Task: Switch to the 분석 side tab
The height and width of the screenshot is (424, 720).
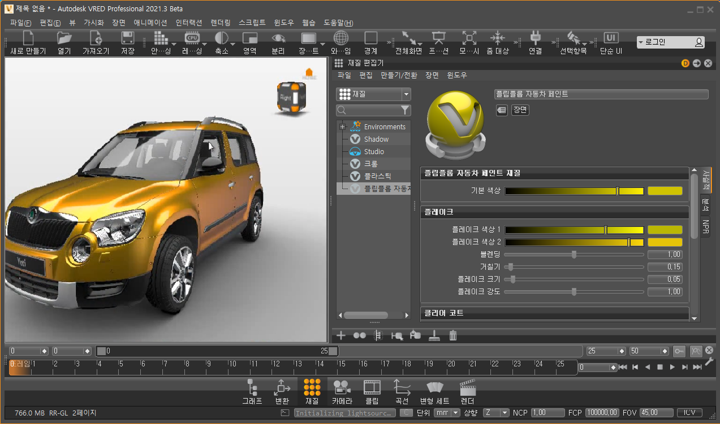Action: point(706,204)
